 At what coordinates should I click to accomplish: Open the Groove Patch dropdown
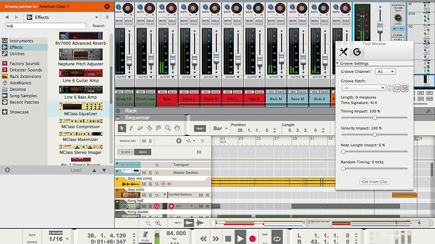click(x=364, y=88)
